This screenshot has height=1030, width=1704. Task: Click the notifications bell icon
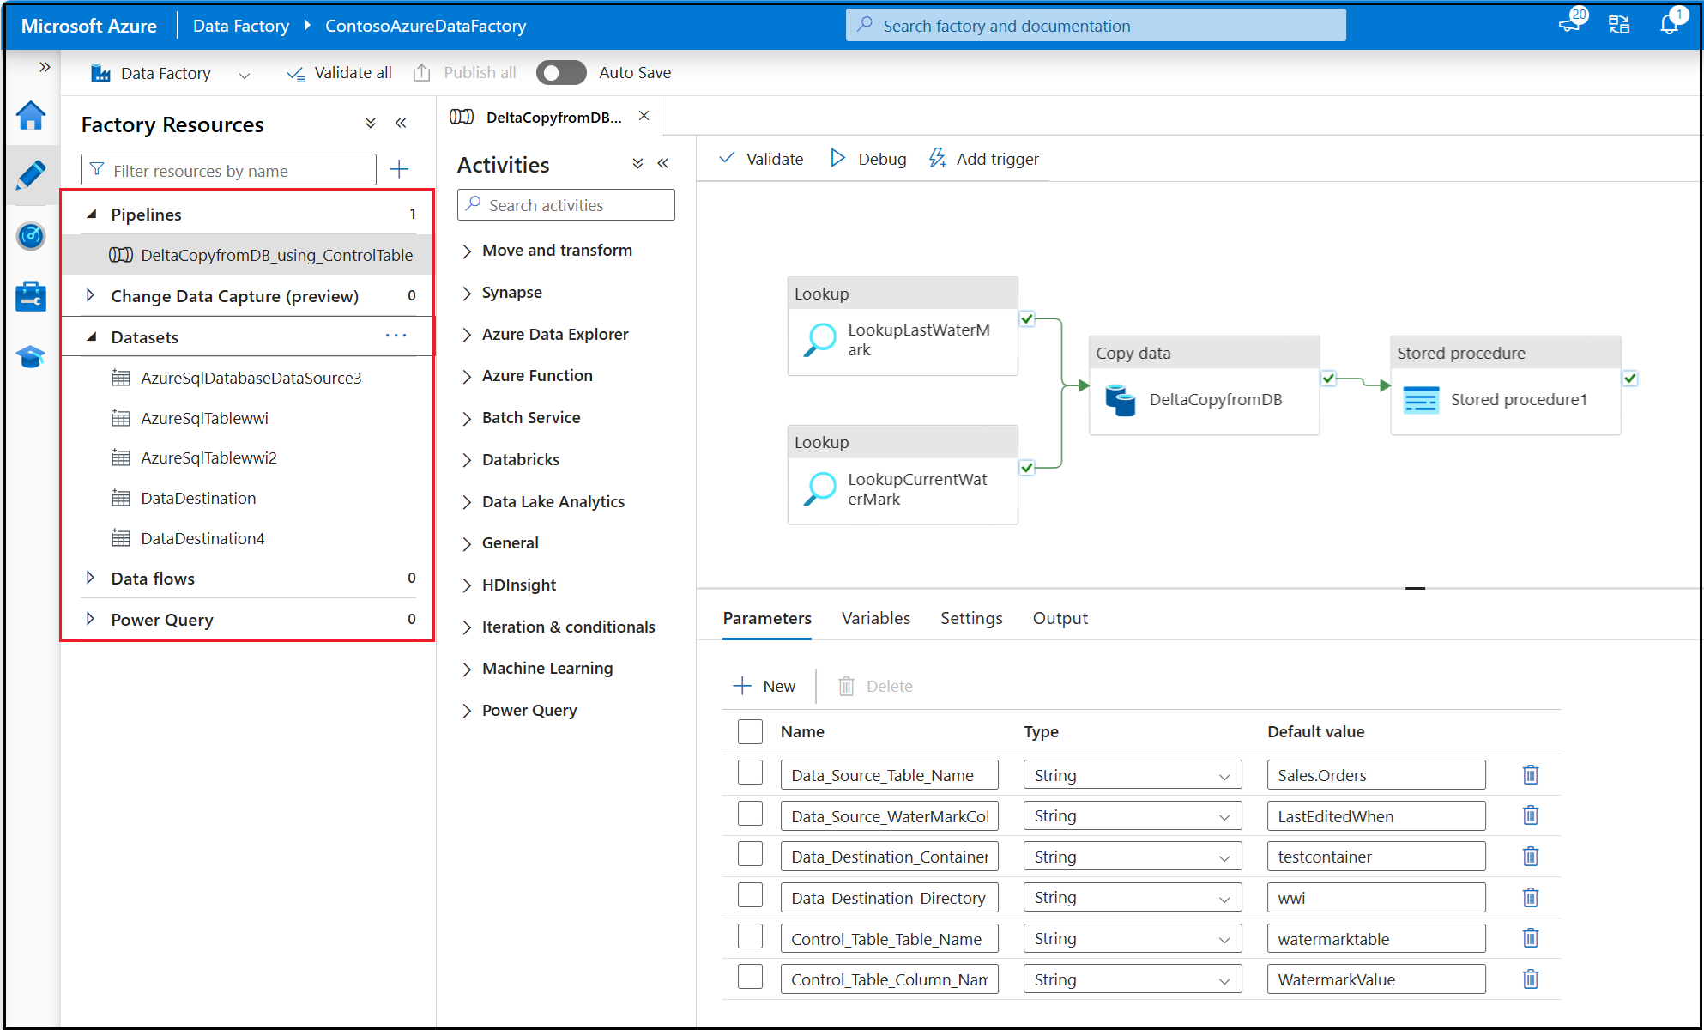click(1669, 25)
